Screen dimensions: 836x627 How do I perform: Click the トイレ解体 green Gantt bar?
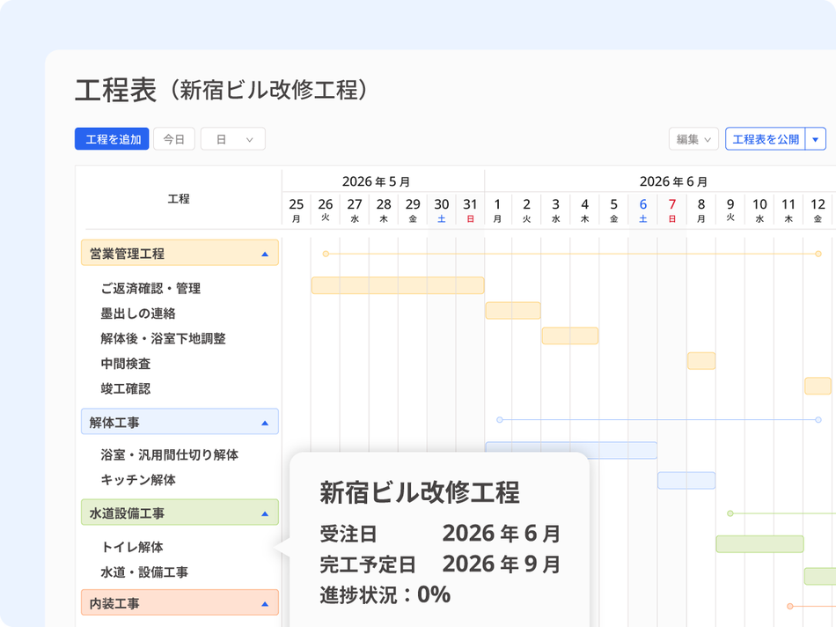(759, 543)
